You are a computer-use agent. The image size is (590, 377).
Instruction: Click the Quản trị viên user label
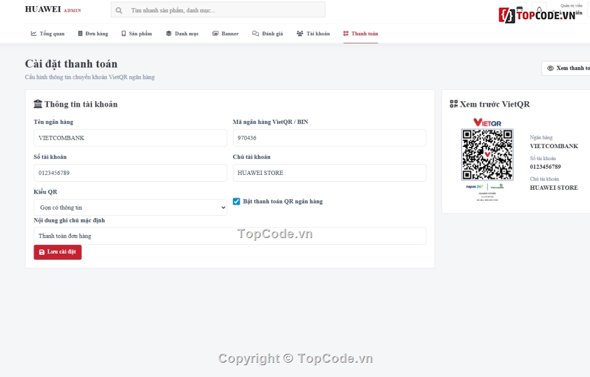coord(571,6)
